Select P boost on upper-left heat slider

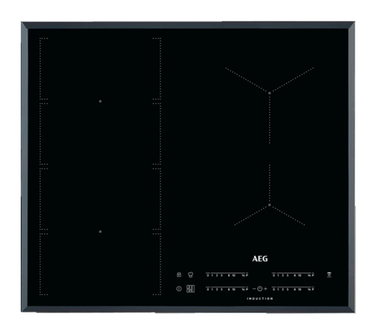pos(247,275)
